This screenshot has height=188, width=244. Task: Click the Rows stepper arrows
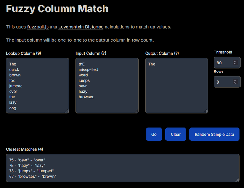tap(235, 82)
